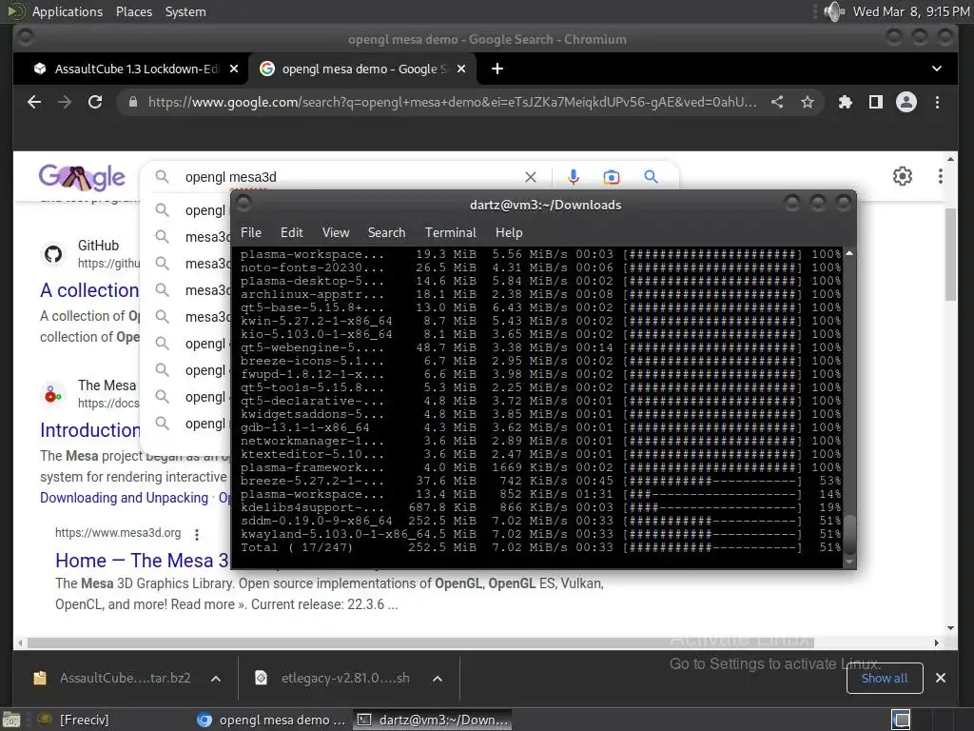Expand AssaultCube tar.bz2 download options
This screenshot has height=731, width=974.
coord(216,679)
